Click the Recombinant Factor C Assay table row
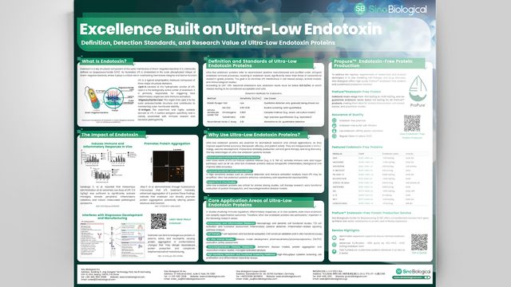Viewport: 511px width, 287px height. tap(264, 121)
